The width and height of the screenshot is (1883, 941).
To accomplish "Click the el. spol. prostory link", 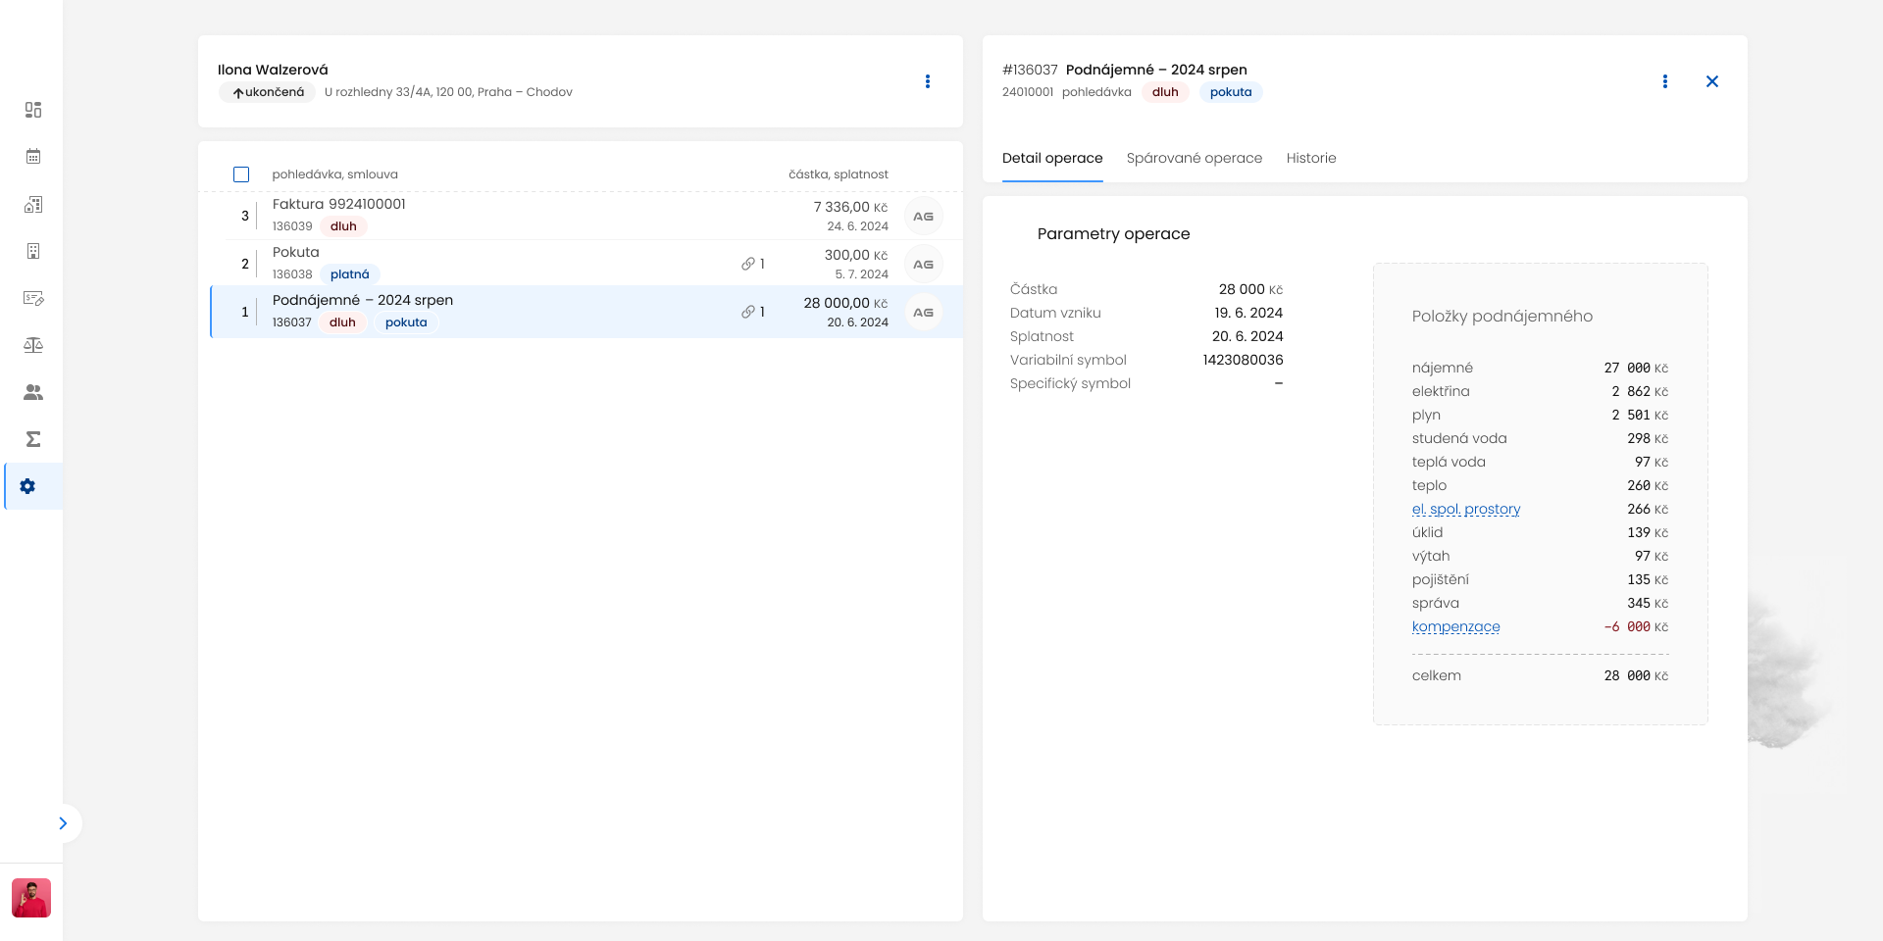I will 1465,509.
